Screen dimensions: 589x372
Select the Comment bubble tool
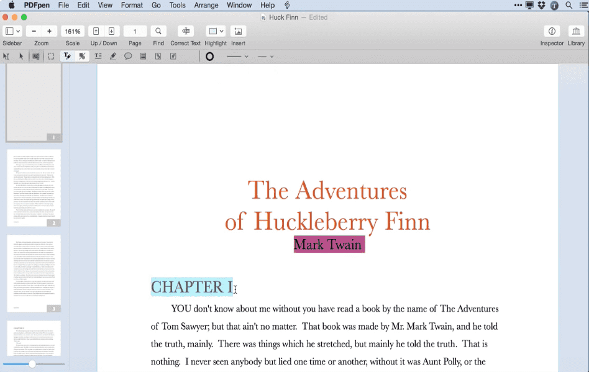click(x=128, y=57)
